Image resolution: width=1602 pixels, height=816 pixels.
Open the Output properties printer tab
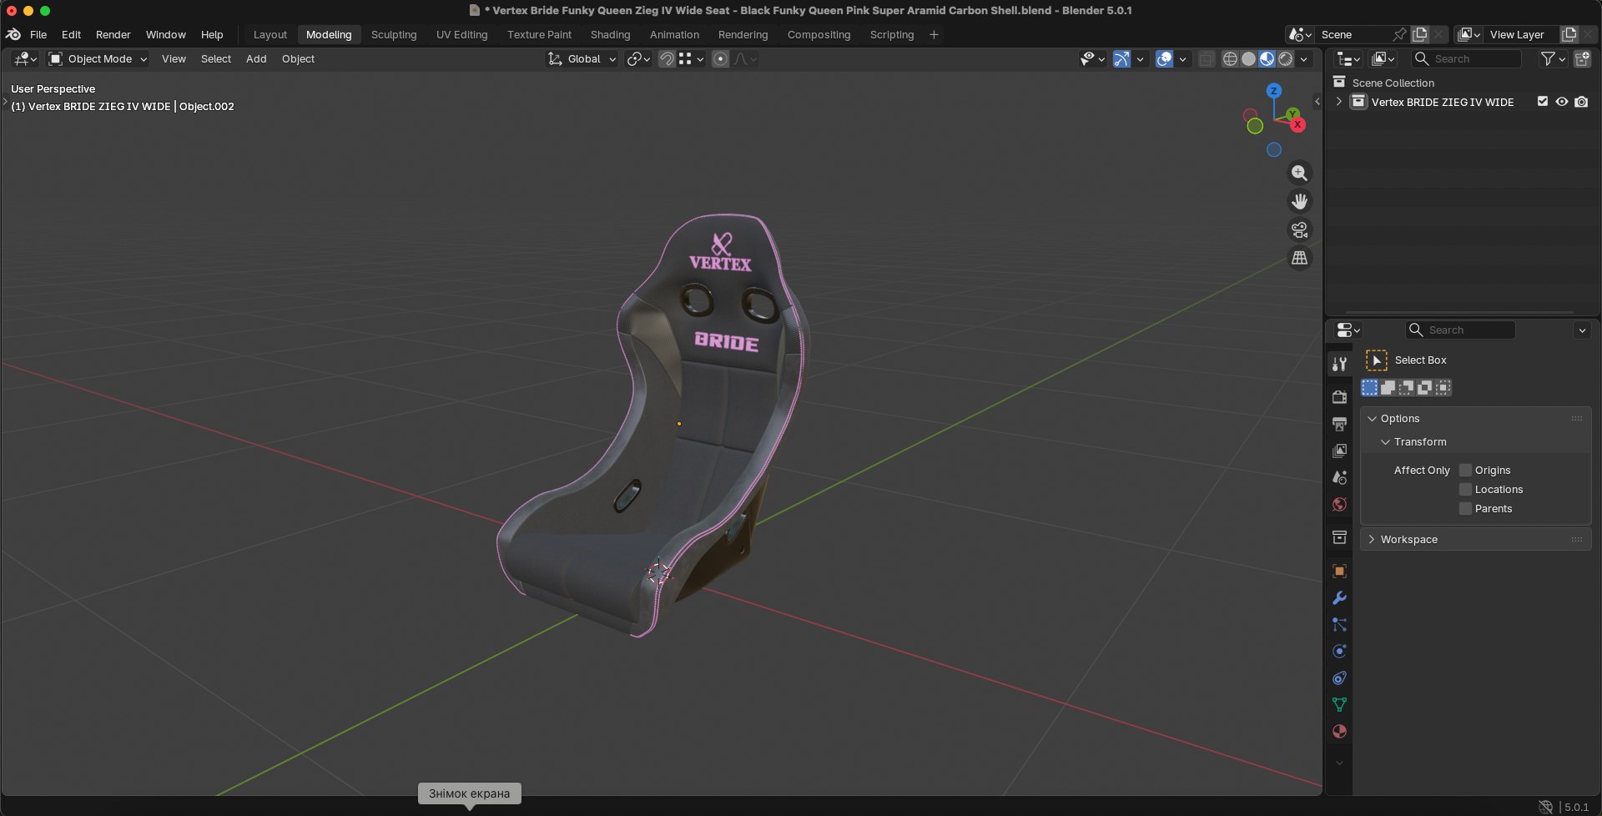(x=1339, y=424)
